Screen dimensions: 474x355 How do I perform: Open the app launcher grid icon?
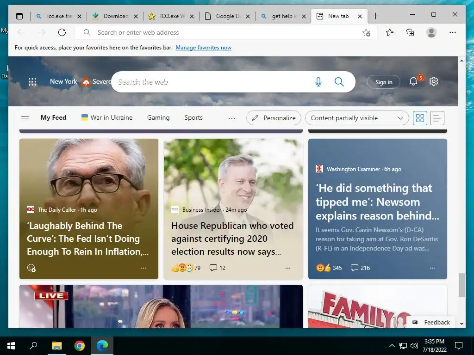coord(32,82)
